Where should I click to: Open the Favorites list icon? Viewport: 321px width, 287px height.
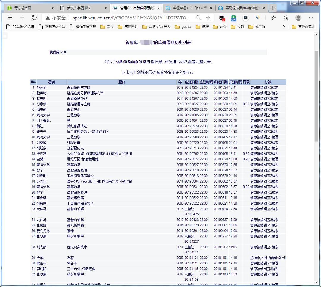click(274, 18)
